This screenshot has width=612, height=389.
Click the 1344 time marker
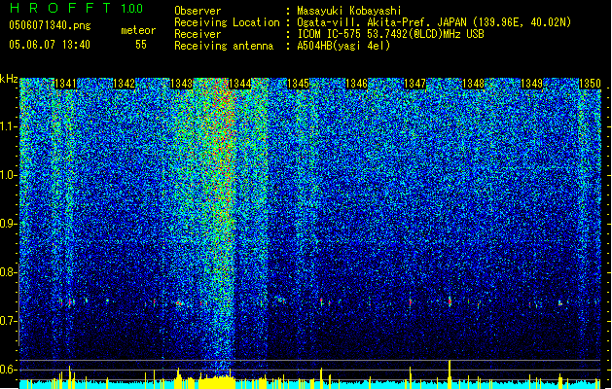239,84
